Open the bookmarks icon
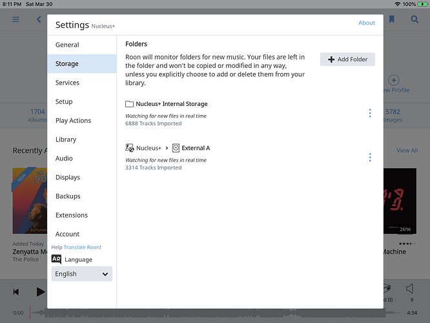 point(392,19)
